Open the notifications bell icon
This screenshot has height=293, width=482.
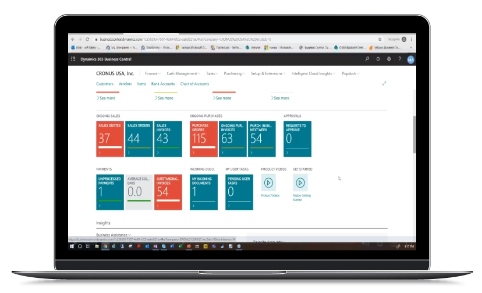pyautogui.click(x=378, y=59)
